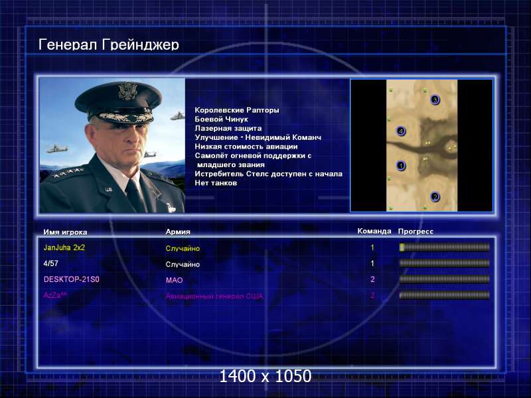Select player name 'DESKTOP-21S0'
This screenshot has height=398, width=531.
point(72,279)
